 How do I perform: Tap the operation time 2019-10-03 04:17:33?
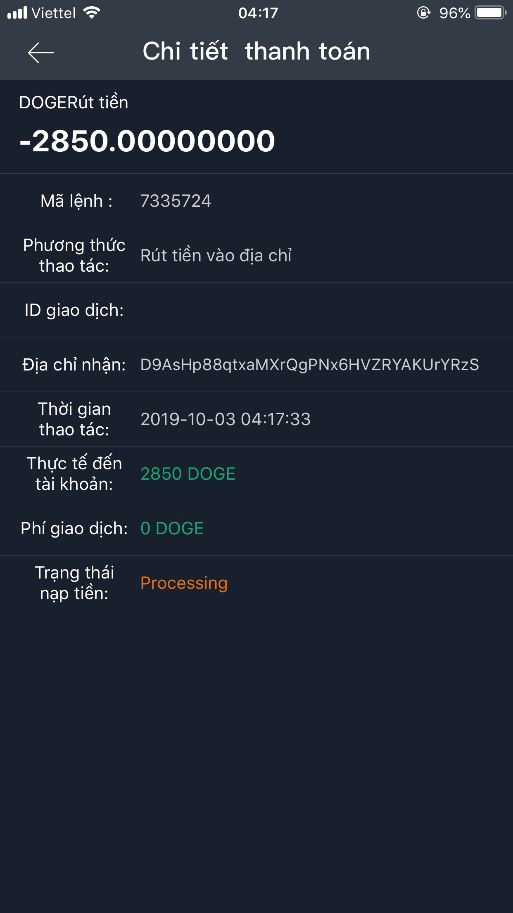click(x=225, y=419)
